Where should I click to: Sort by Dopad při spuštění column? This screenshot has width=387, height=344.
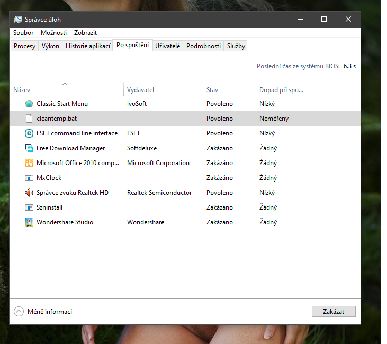click(281, 90)
